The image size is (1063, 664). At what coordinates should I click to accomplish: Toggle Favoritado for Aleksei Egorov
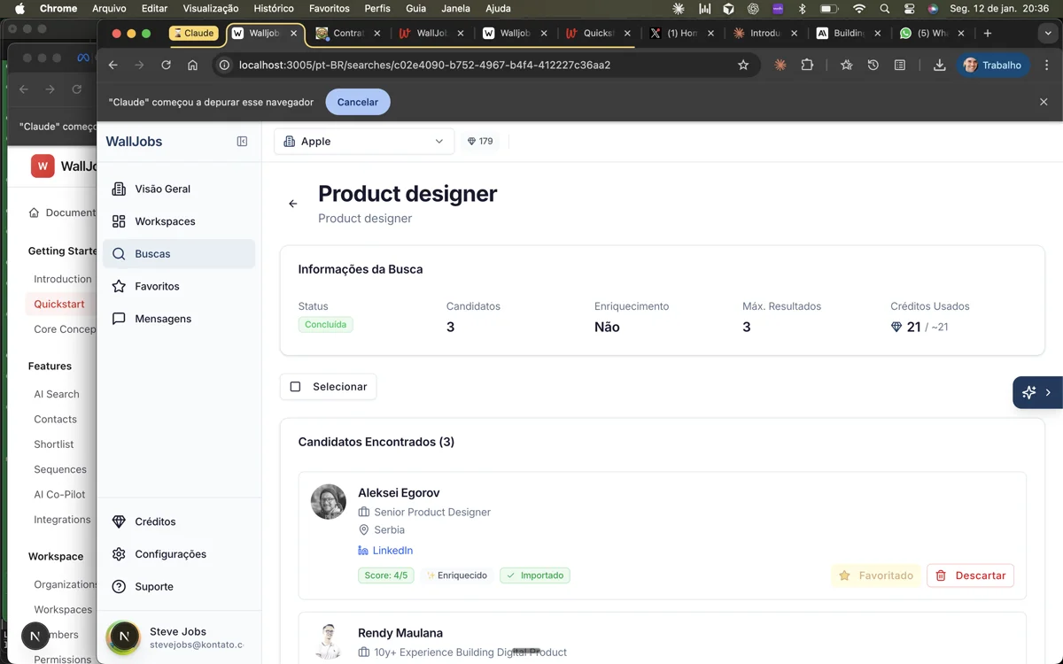875,575
